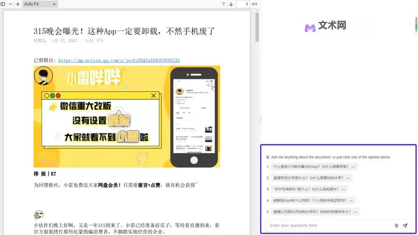
Task: Select suggested question 2 about 直播带货水军
Action: pos(311,178)
